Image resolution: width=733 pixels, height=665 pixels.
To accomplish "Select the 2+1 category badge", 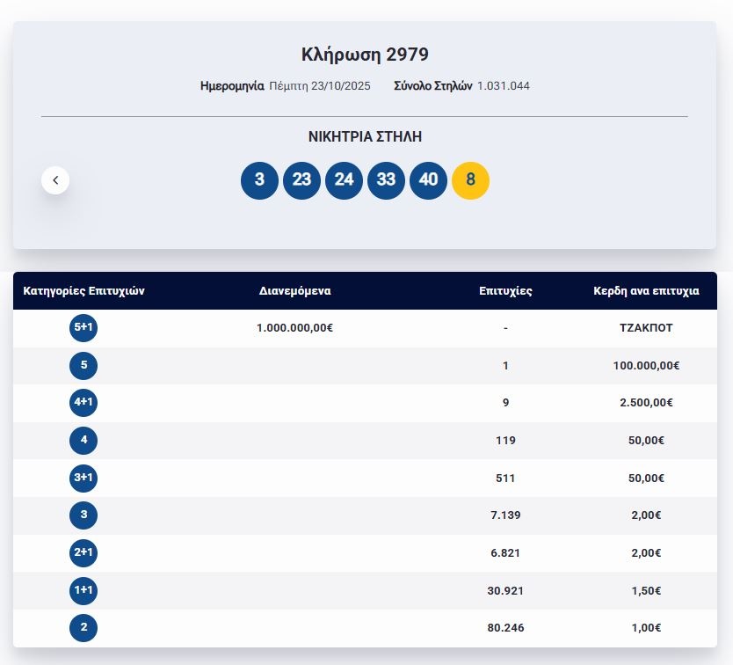I will coord(83,552).
